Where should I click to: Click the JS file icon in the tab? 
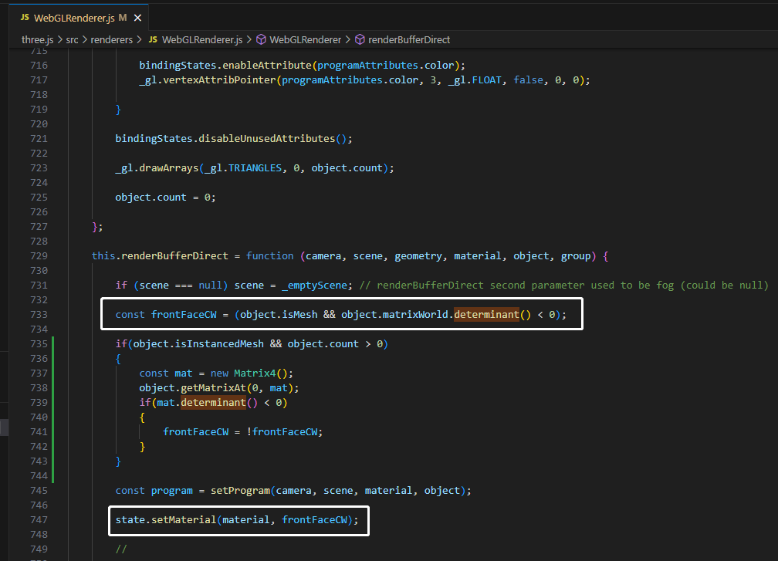point(25,17)
